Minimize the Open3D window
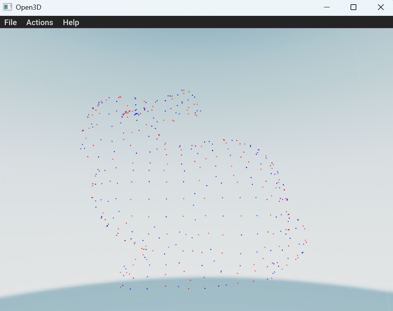 click(x=327, y=7)
